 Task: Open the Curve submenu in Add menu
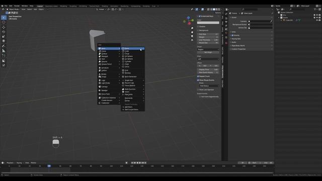click(109, 51)
